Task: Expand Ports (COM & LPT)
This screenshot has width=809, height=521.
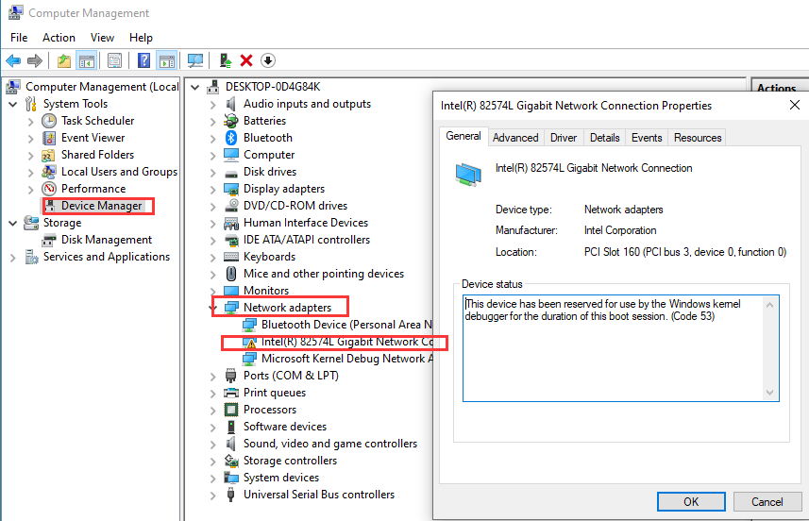Action: coord(212,377)
